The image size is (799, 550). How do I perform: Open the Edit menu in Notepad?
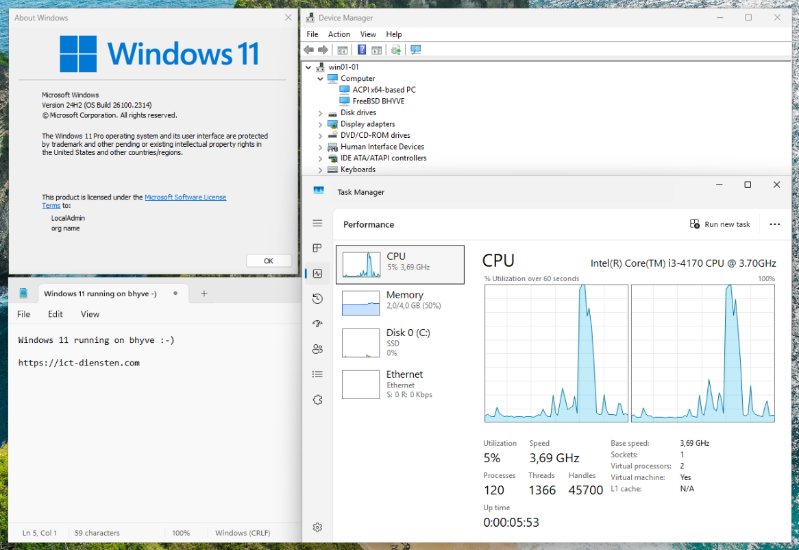tap(55, 314)
